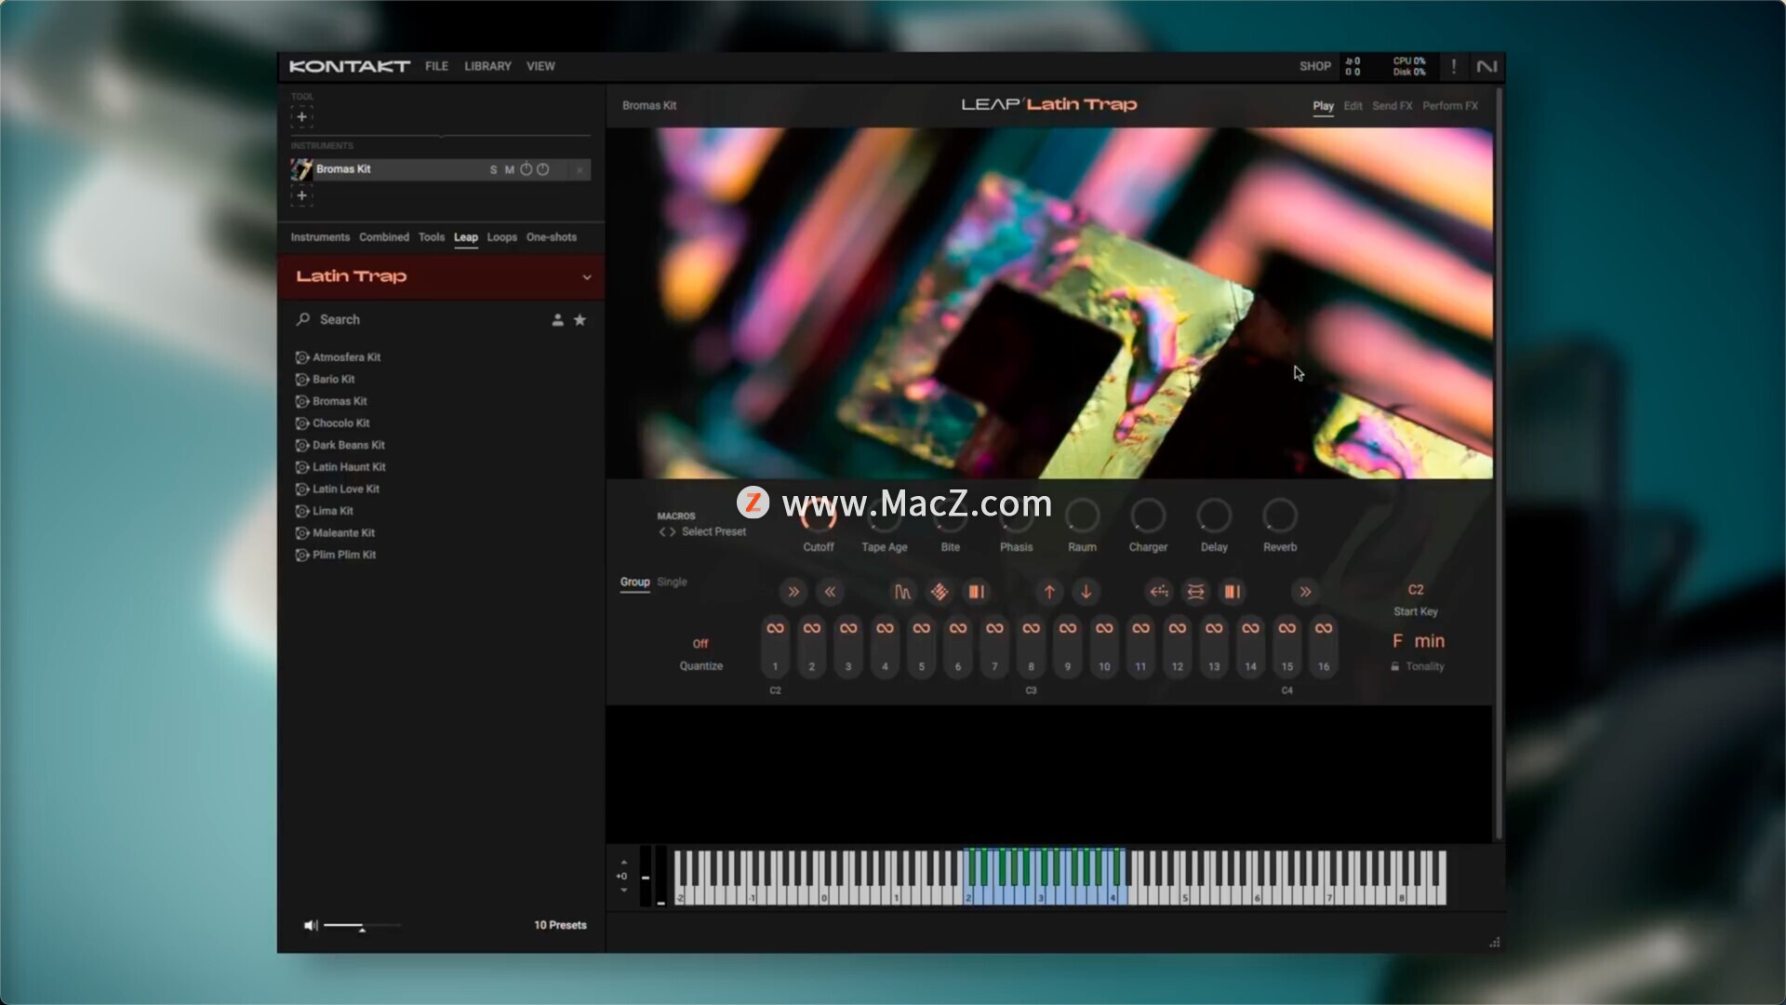Open the Send FX page tab
1786x1005 pixels.
[x=1392, y=106]
